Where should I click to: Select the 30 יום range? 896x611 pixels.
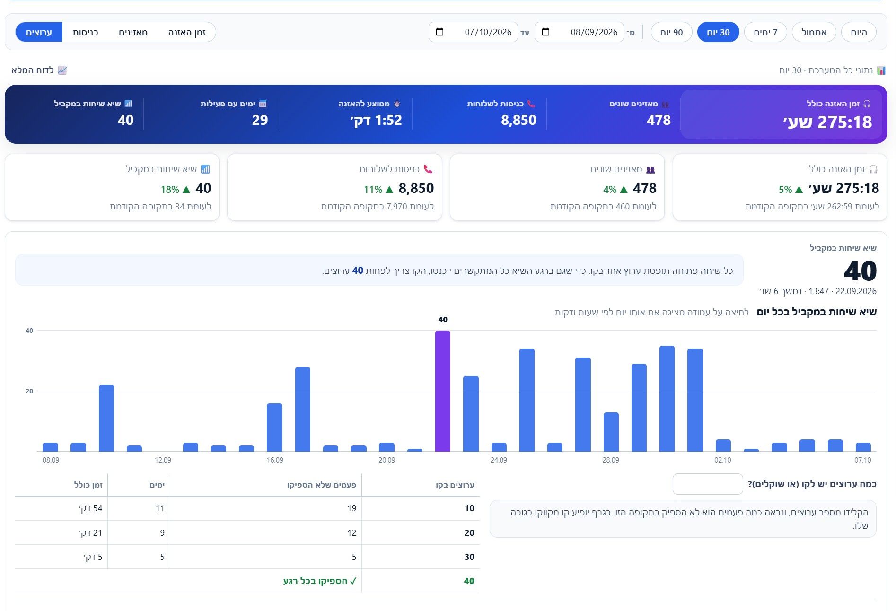(x=718, y=32)
